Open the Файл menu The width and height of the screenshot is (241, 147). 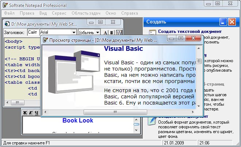click(x=9, y=13)
